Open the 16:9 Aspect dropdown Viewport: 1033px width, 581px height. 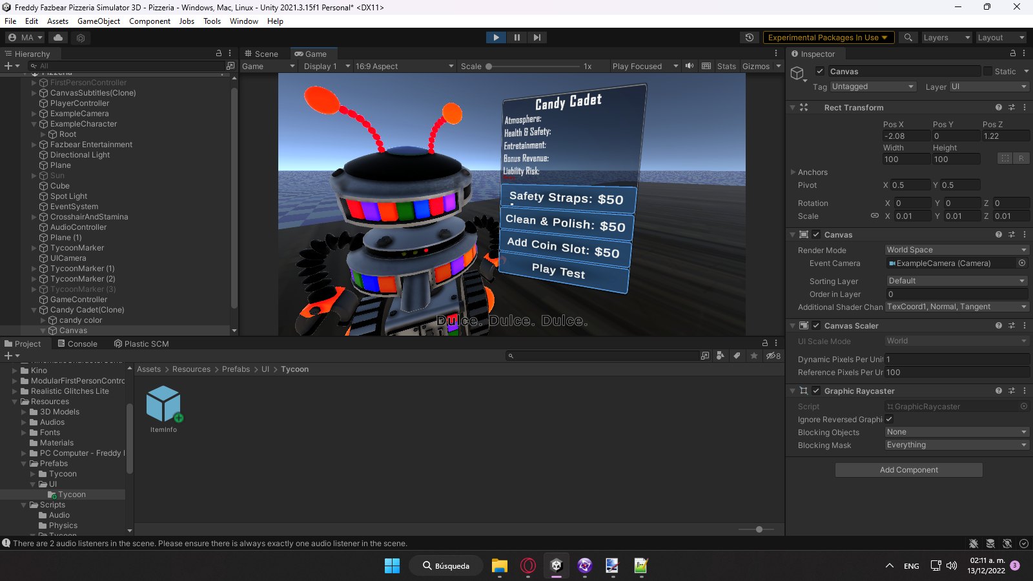pyautogui.click(x=404, y=66)
